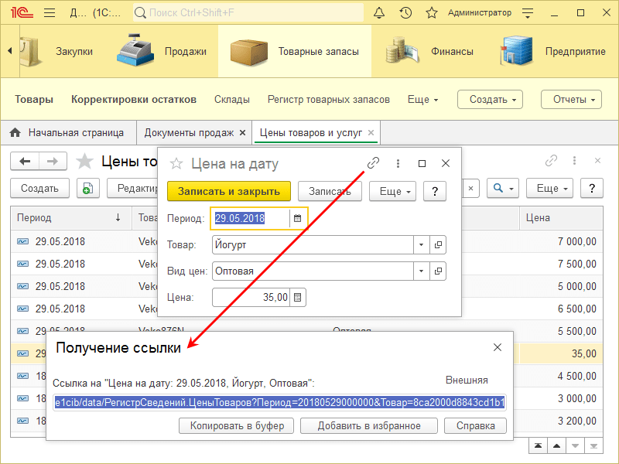Screen dimensions: 619x464
Task: Close the Получение ссылки dialog
Action: click(x=498, y=347)
